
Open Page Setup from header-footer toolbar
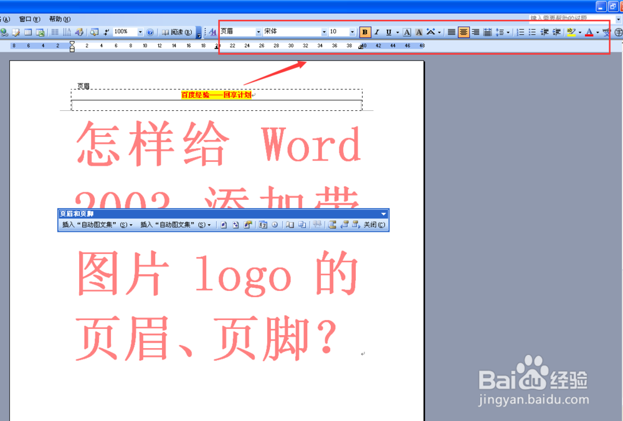click(290, 224)
